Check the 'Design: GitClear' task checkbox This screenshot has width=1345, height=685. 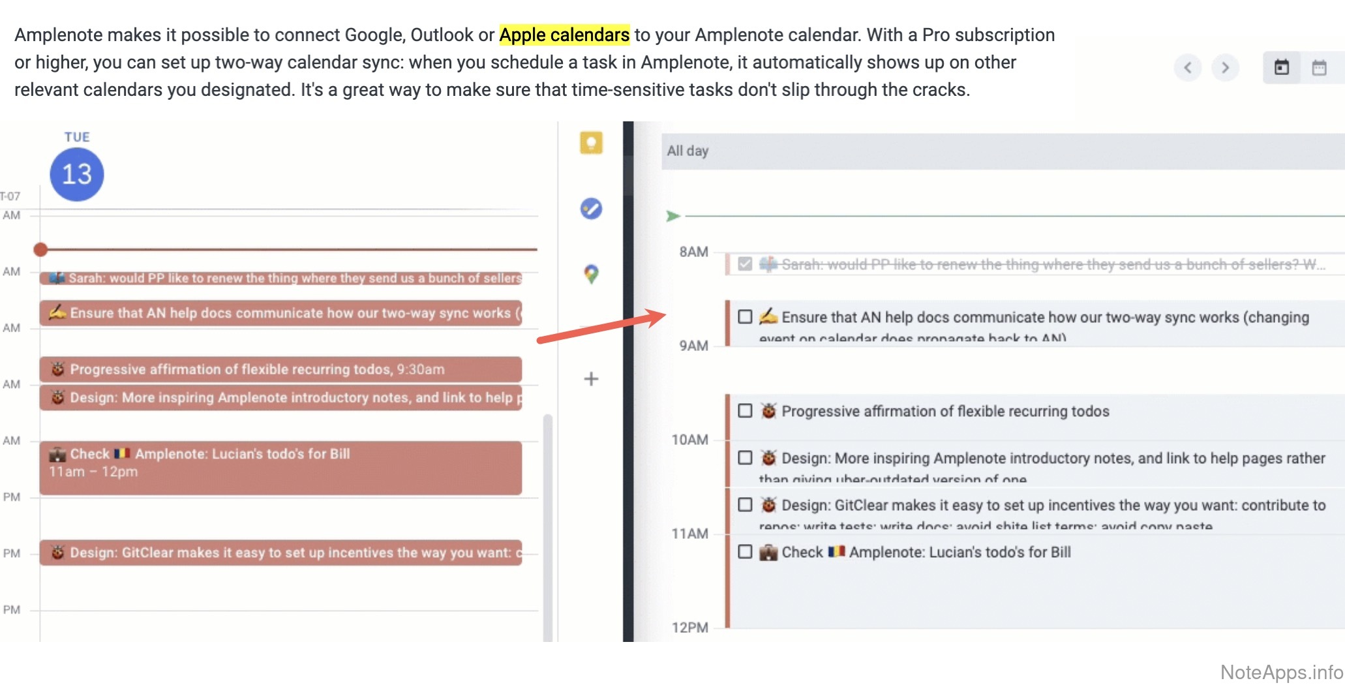point(745,505)
